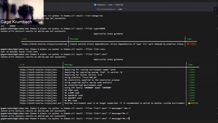
Task: Click the command ending '--list-categories'
Action: click(73, 16)
